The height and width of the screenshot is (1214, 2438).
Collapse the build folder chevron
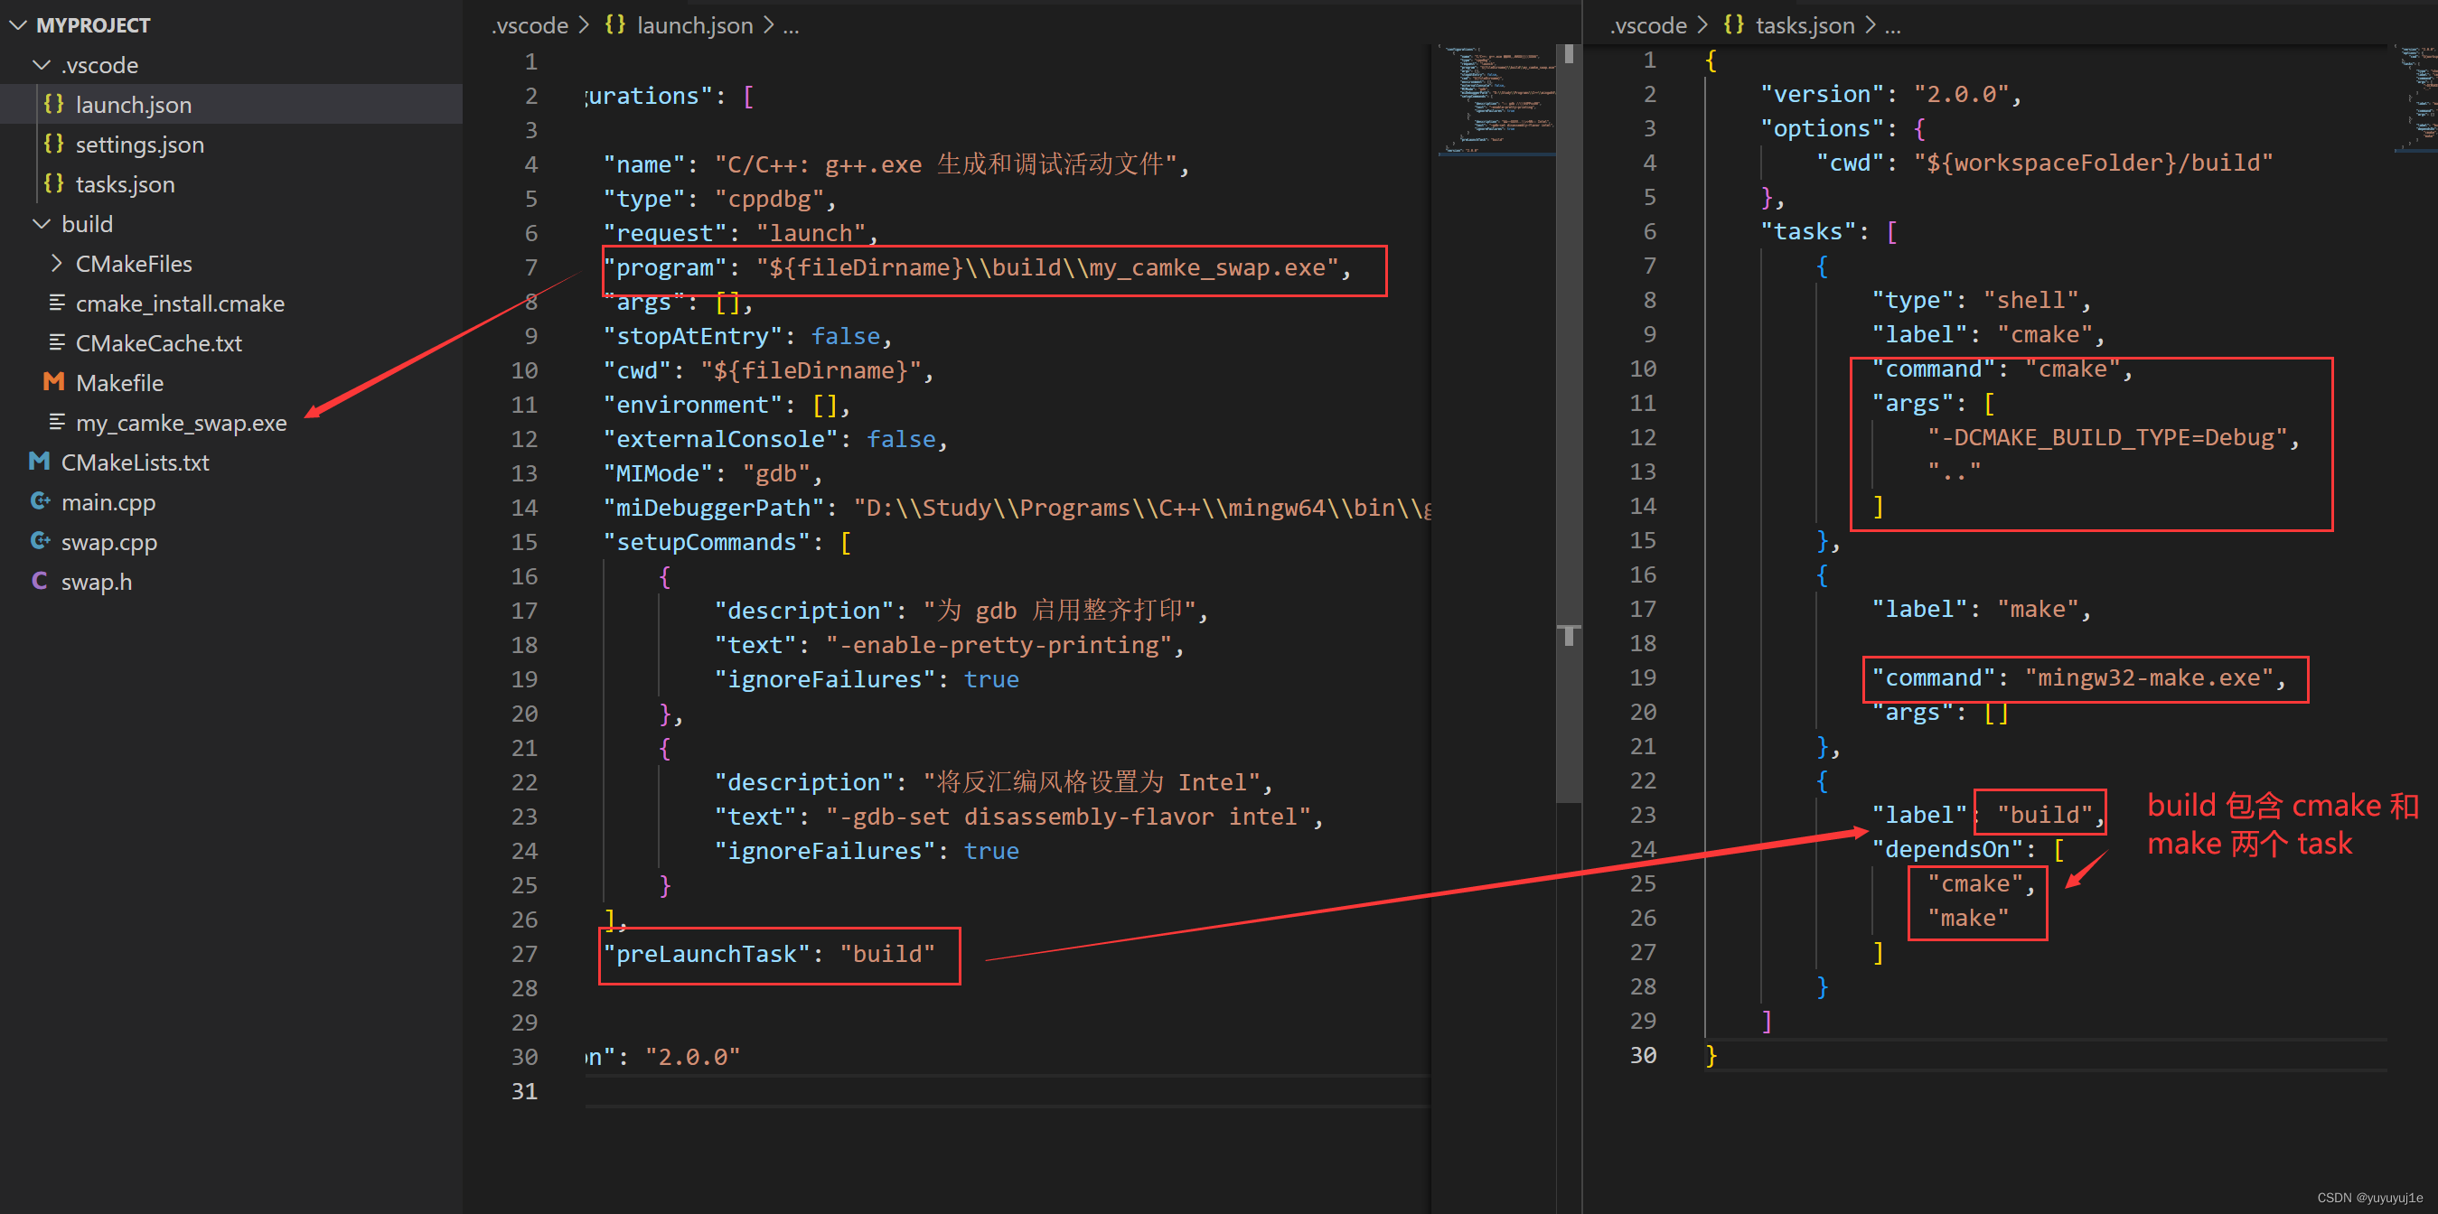pyautogui.click(x=42, y=224)
